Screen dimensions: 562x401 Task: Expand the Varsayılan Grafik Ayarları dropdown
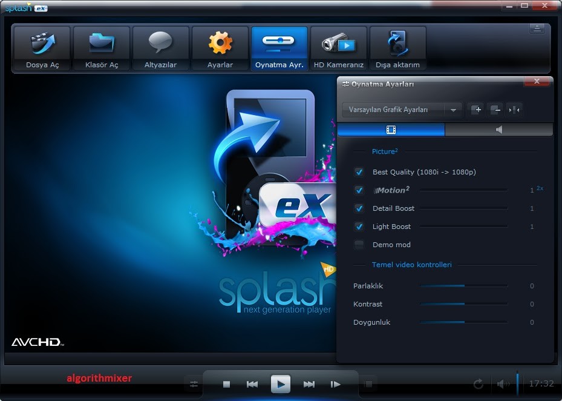[x=453, y=110]
